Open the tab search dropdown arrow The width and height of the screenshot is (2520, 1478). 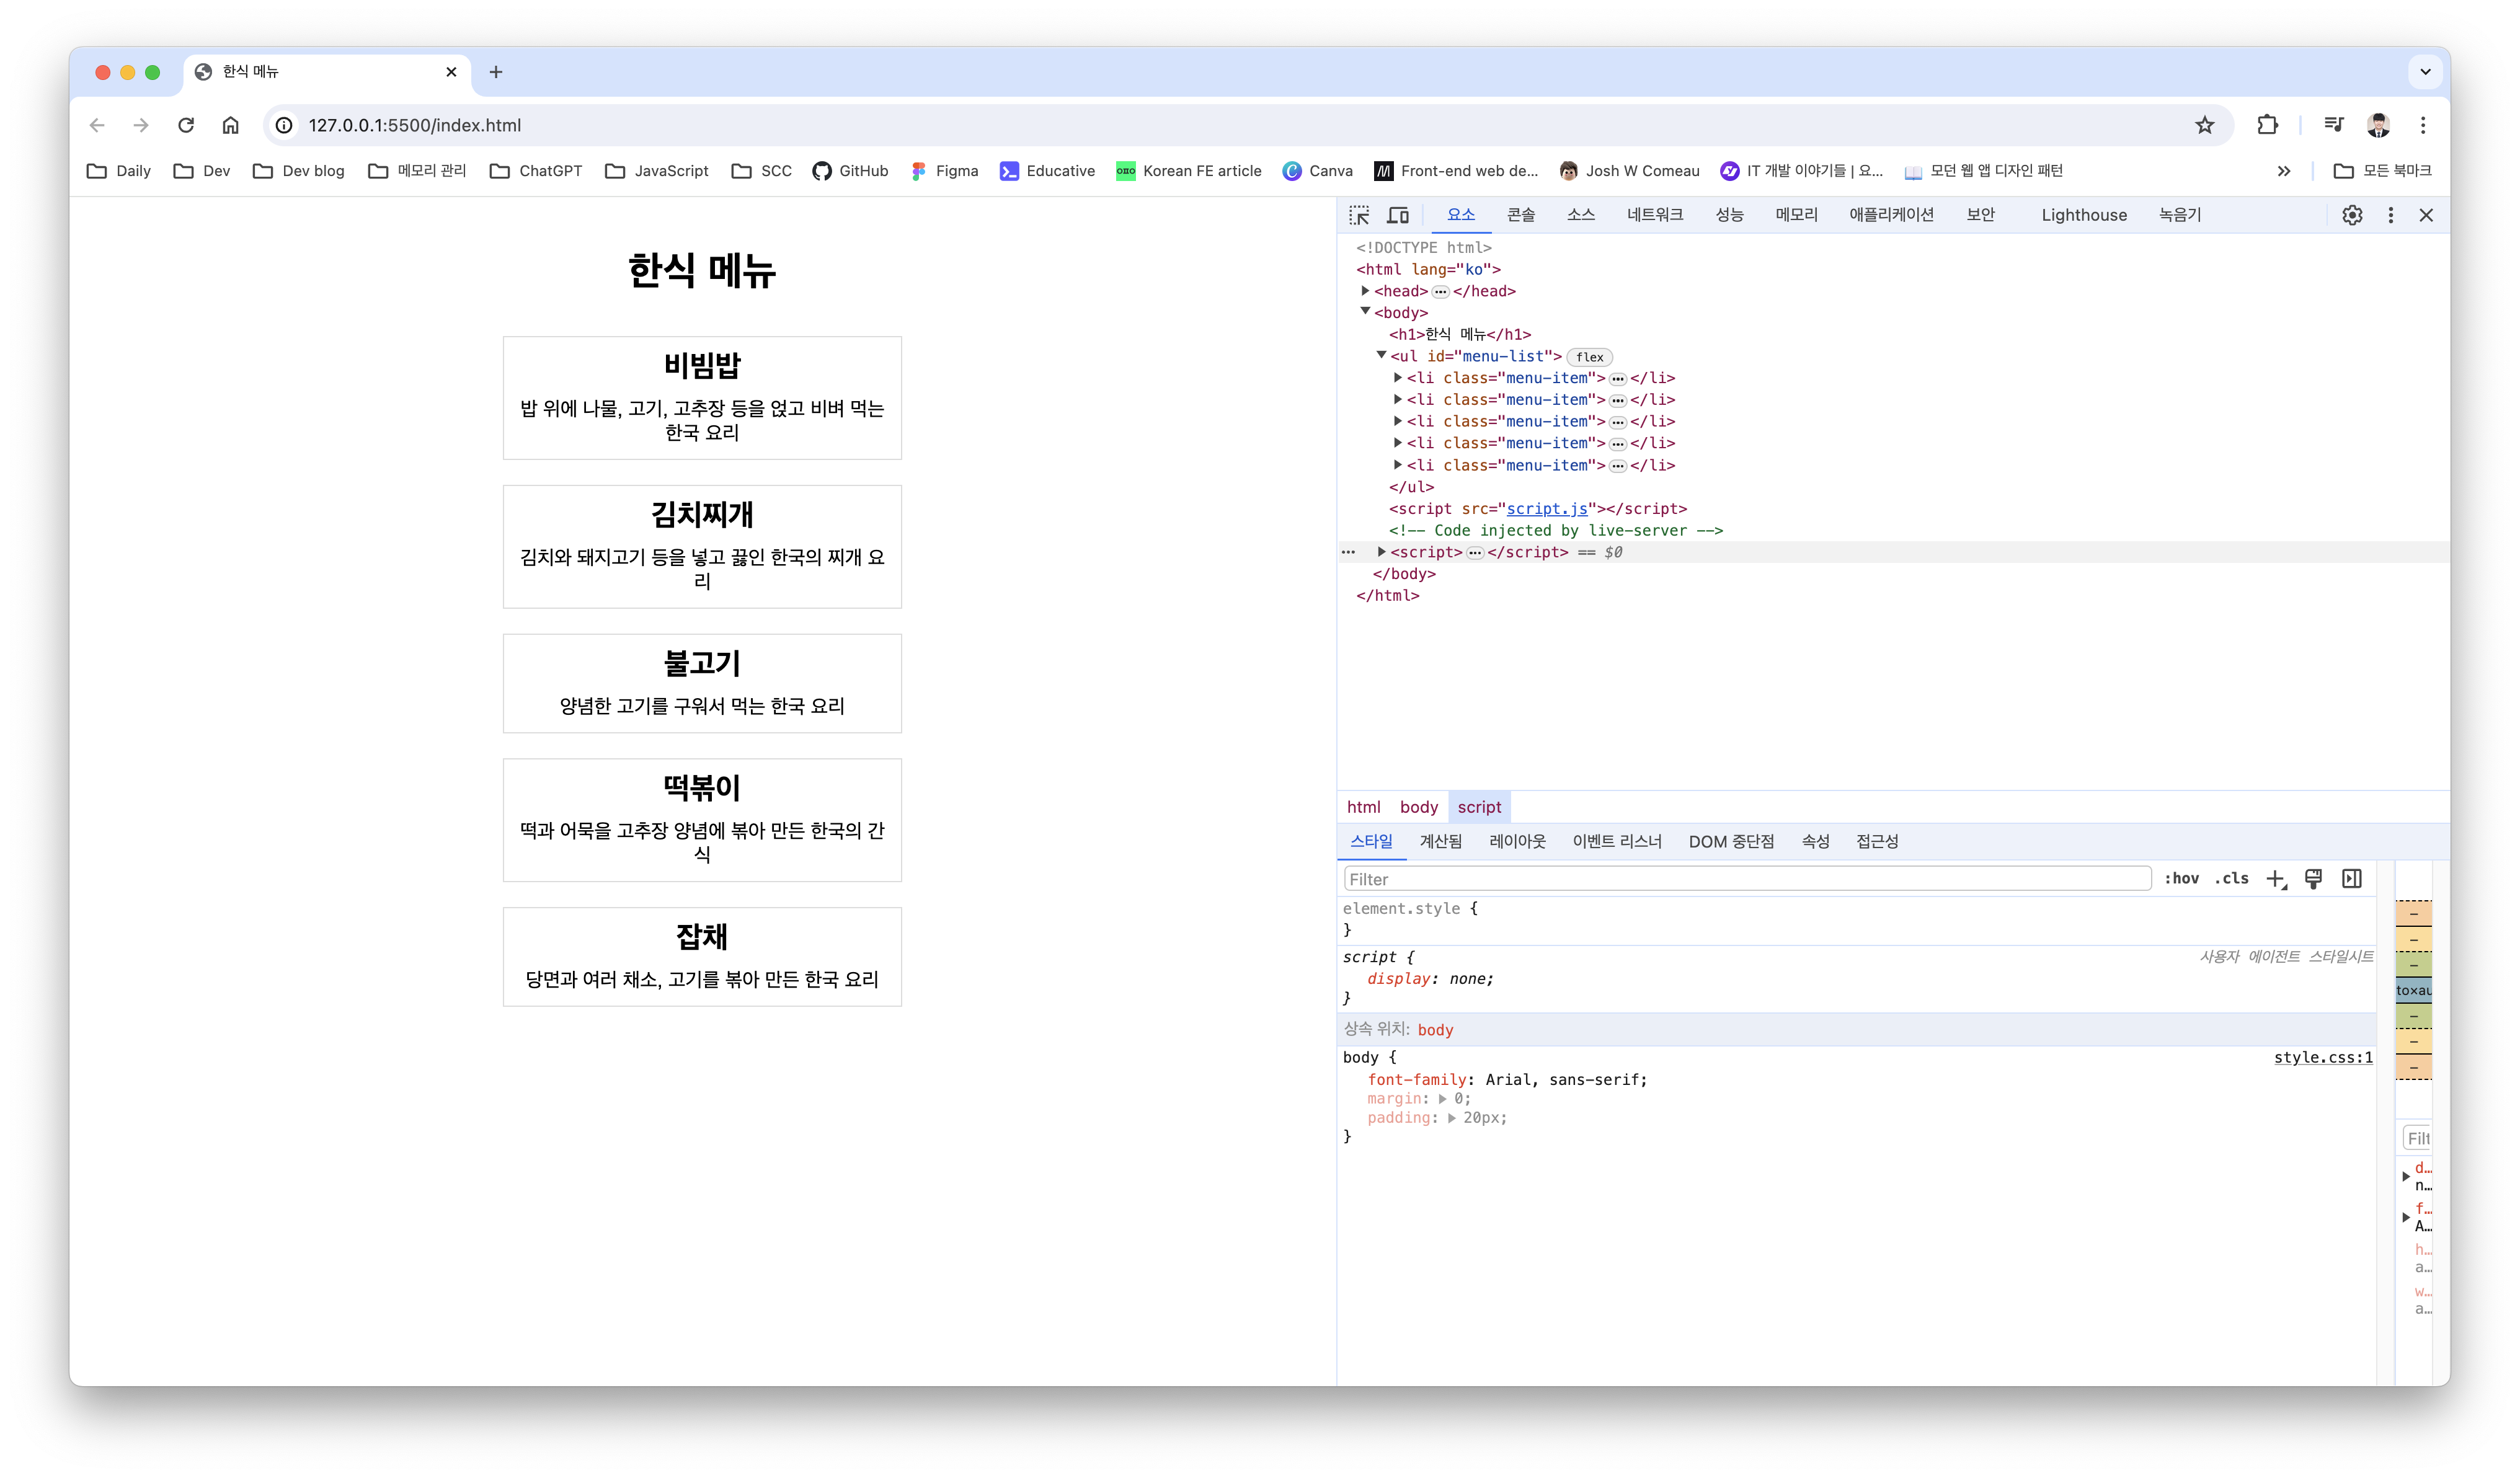(2425, 72)
